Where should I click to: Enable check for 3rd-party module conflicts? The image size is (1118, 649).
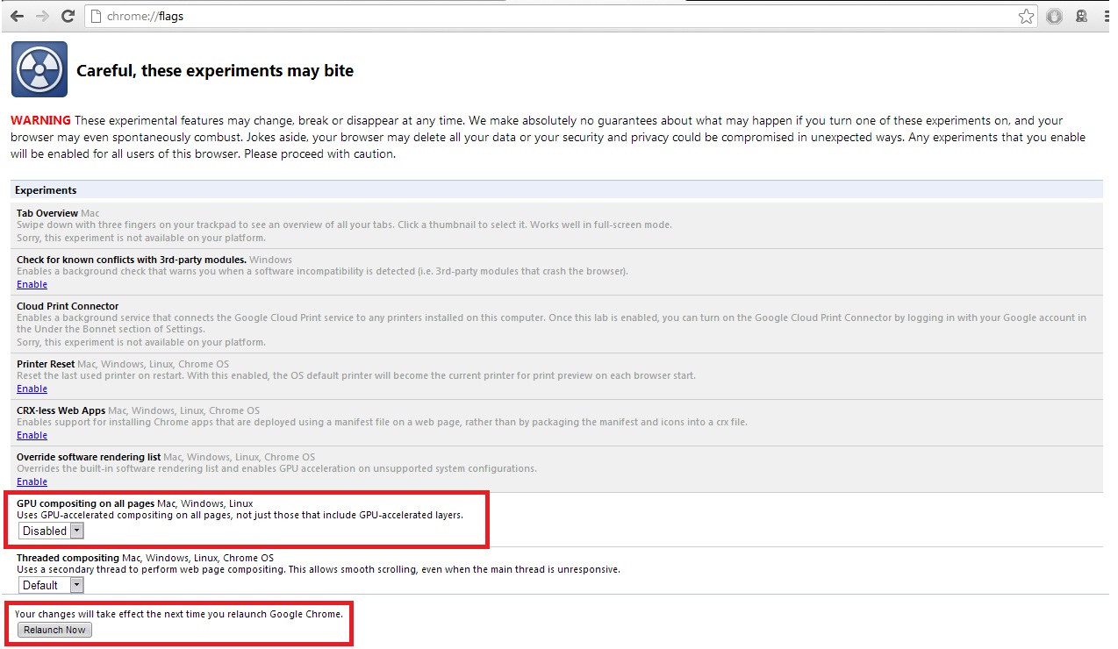32,284
